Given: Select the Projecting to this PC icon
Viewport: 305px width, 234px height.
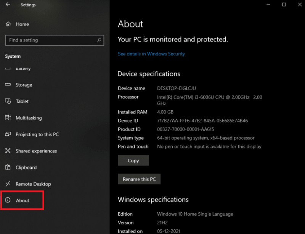Looking at the screenshot, I should pyautogui.click(x=8, y=134).
